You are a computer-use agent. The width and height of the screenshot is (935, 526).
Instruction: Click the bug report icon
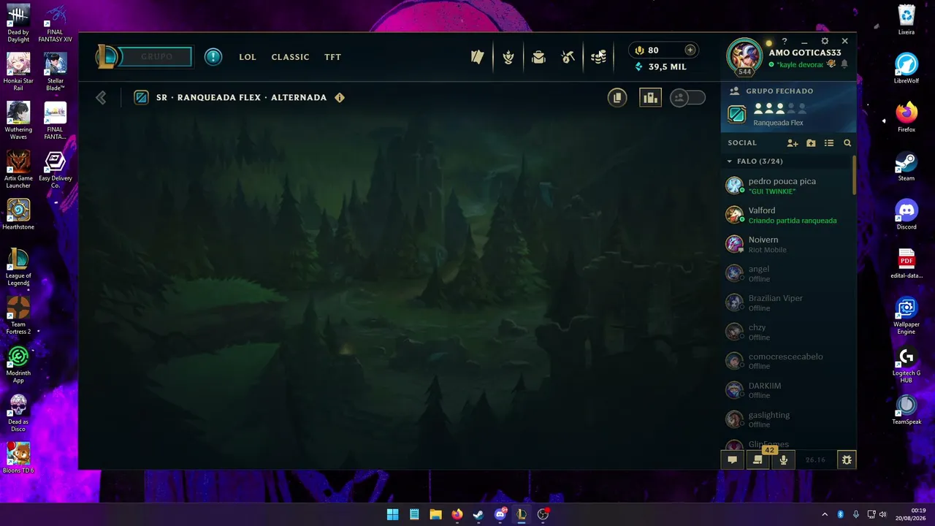point(847,460)
